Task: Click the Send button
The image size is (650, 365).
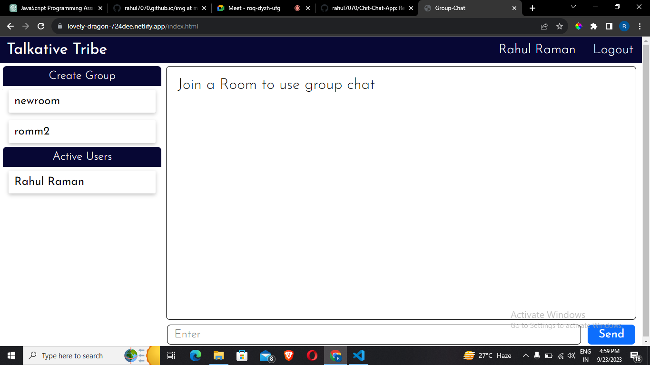Action: pos(611,334)
